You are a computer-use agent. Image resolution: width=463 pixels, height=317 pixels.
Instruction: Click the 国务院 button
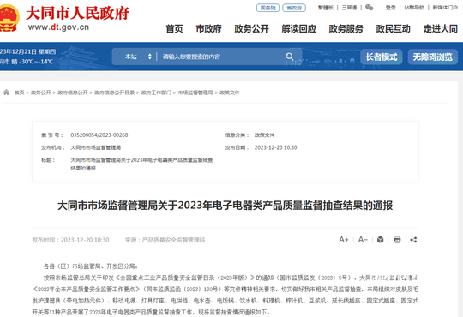tap(268, 8)
